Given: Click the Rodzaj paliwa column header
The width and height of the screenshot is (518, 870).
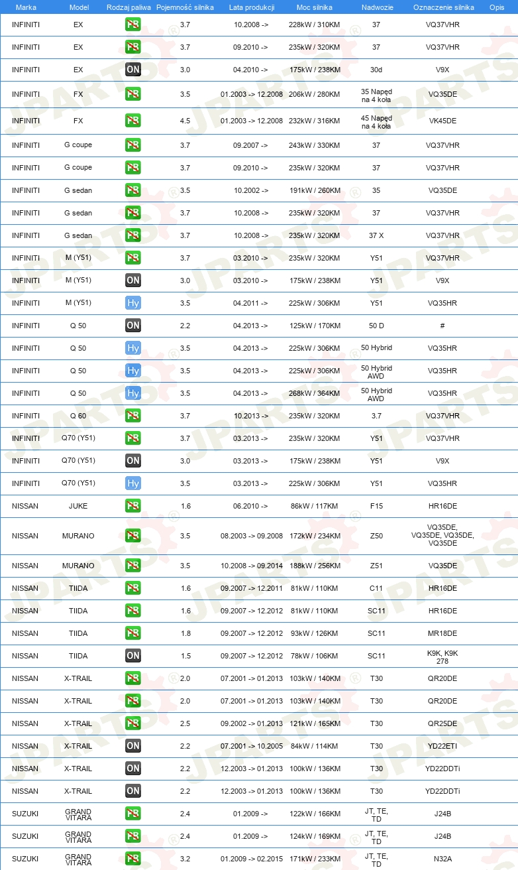Looking at the screenshot, I should (x=129, y=7).
